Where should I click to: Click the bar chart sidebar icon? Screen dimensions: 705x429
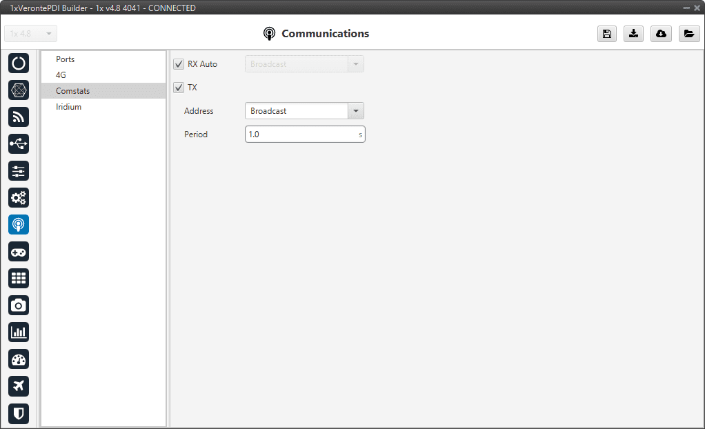[19, 332]
